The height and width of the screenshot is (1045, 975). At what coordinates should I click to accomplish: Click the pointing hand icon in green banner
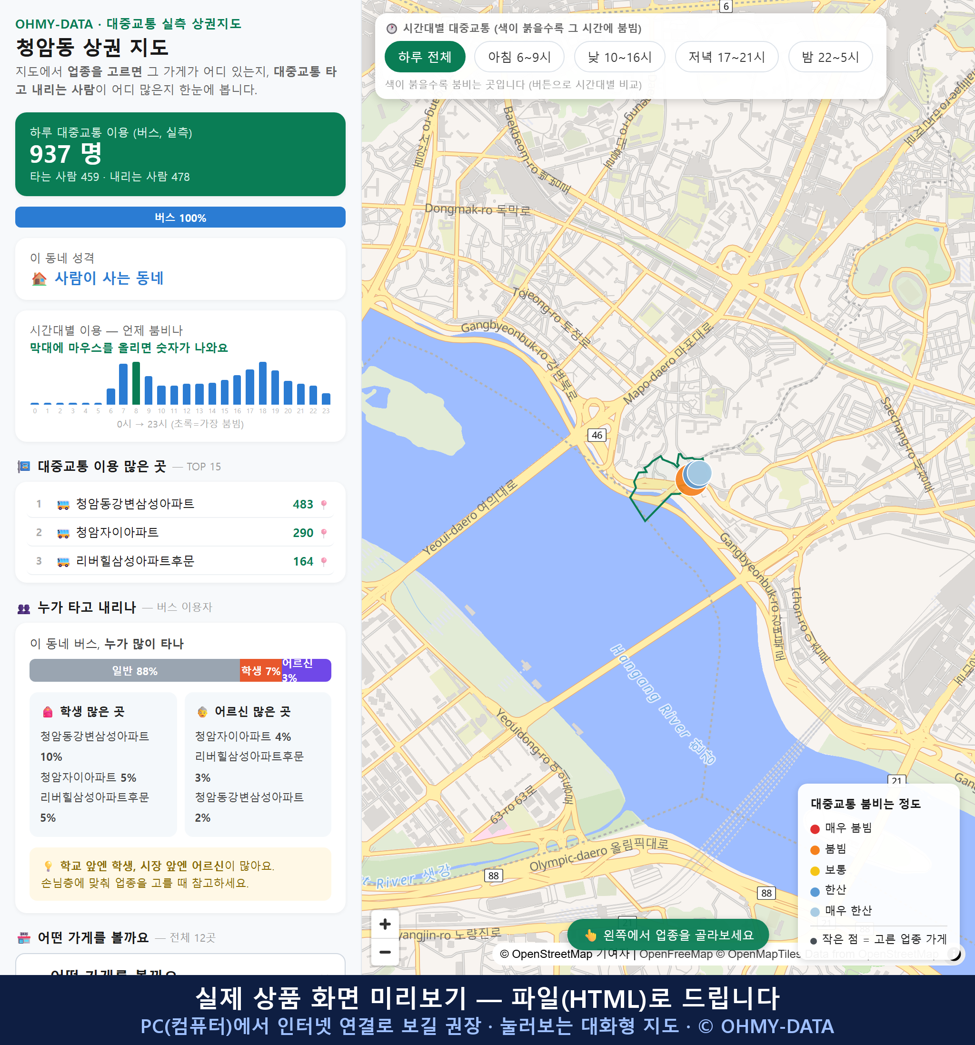pos(591,935)
